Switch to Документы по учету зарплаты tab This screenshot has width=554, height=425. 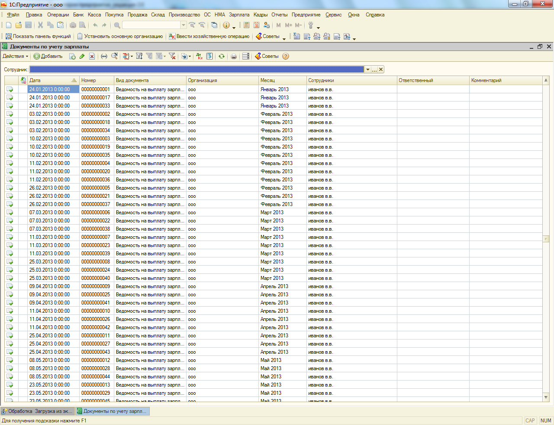pos(113,411)
